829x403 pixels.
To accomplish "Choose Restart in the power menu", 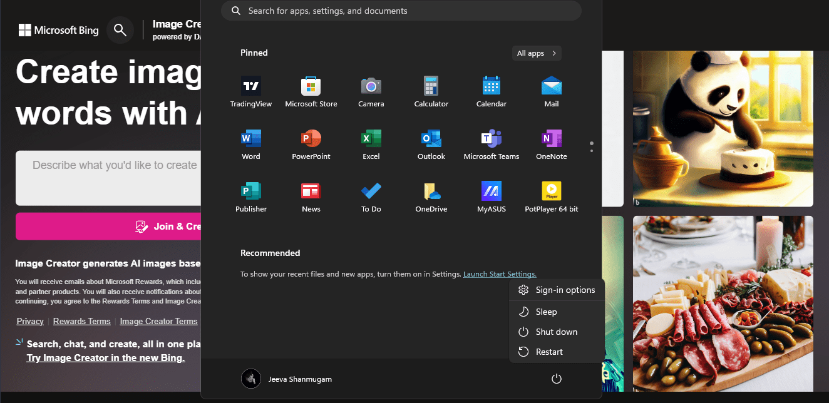I will tap(549, 352).
